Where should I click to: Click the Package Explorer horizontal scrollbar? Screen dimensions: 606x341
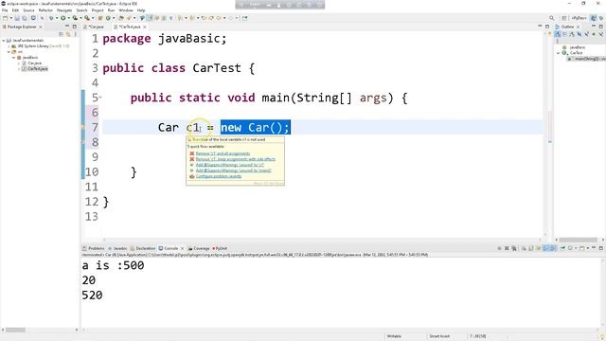[15, 330]
